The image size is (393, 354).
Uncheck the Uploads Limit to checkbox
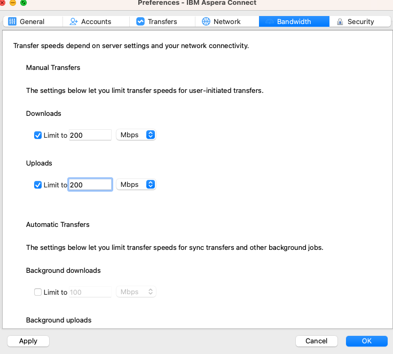coord(38,185)
